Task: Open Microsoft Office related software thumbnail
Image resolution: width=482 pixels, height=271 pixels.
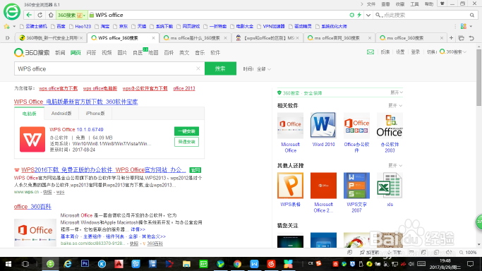Action: [x=290, y=126]
